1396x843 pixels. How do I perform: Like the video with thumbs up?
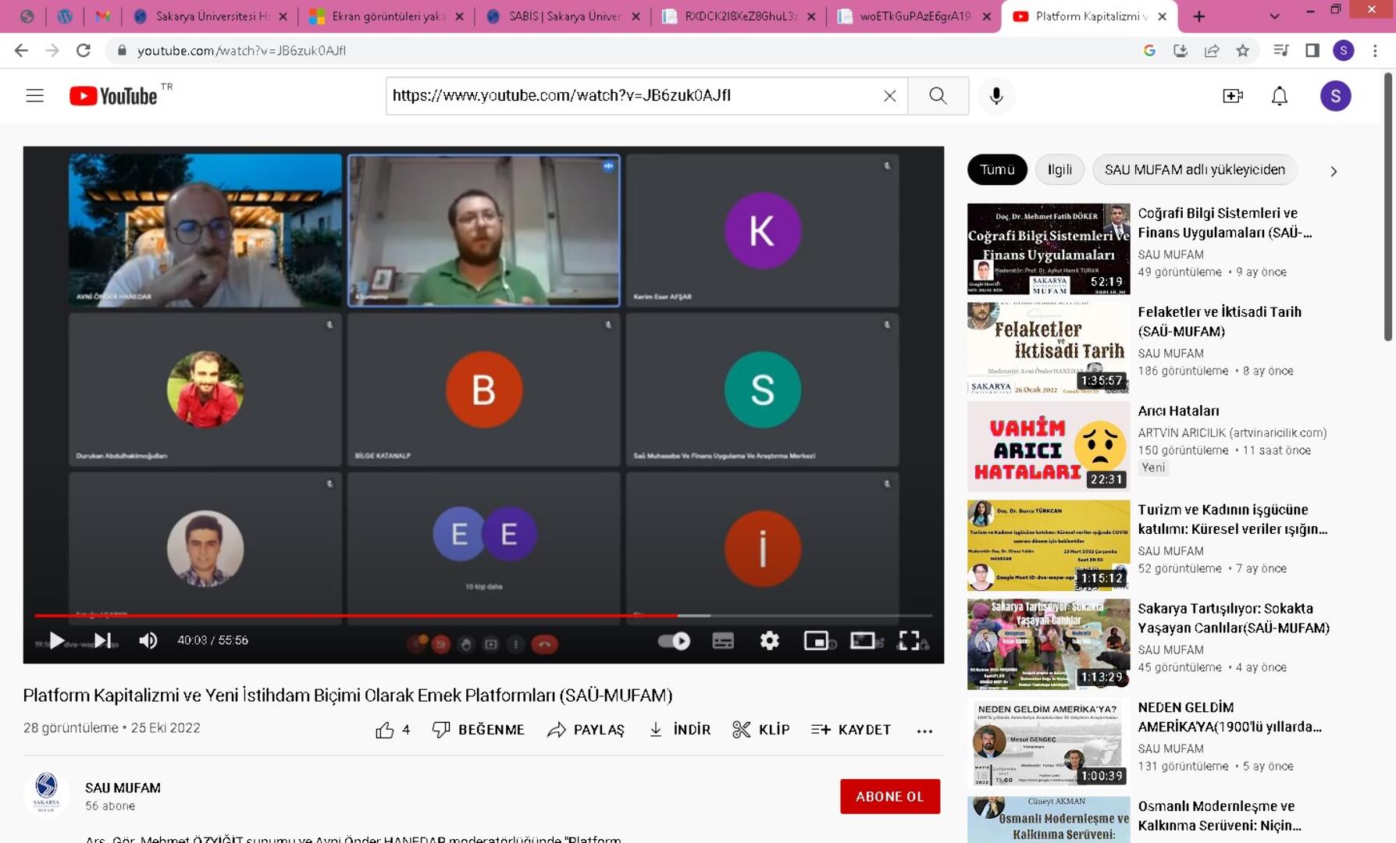click(x=393, y=730)
